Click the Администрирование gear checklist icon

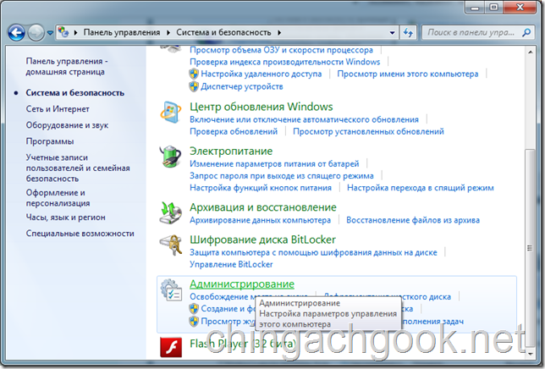(x=171, y=289)
